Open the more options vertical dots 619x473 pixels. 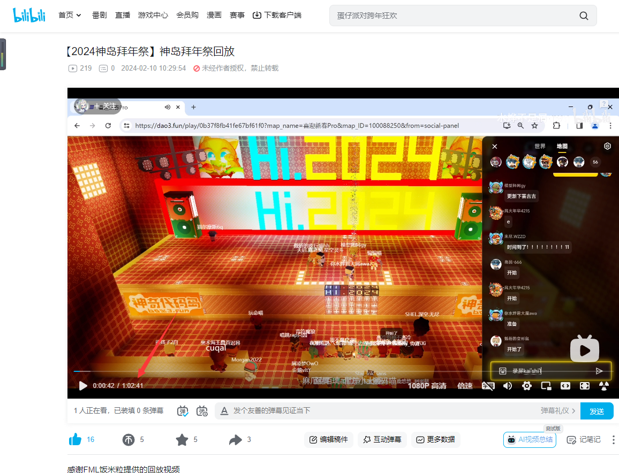pyautogui.click(x=613, y=439)
